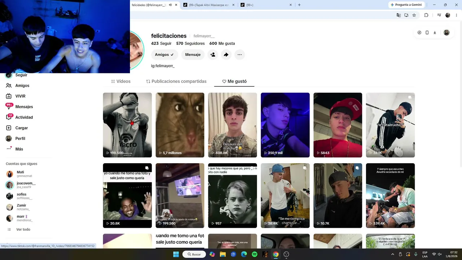Open Spotify from the taskbar

pos(254,254)
